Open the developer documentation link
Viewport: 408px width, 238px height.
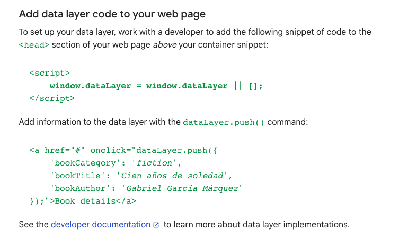[x=101, y=224]
